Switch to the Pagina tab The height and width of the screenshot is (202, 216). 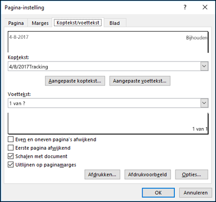pos(16,23)
